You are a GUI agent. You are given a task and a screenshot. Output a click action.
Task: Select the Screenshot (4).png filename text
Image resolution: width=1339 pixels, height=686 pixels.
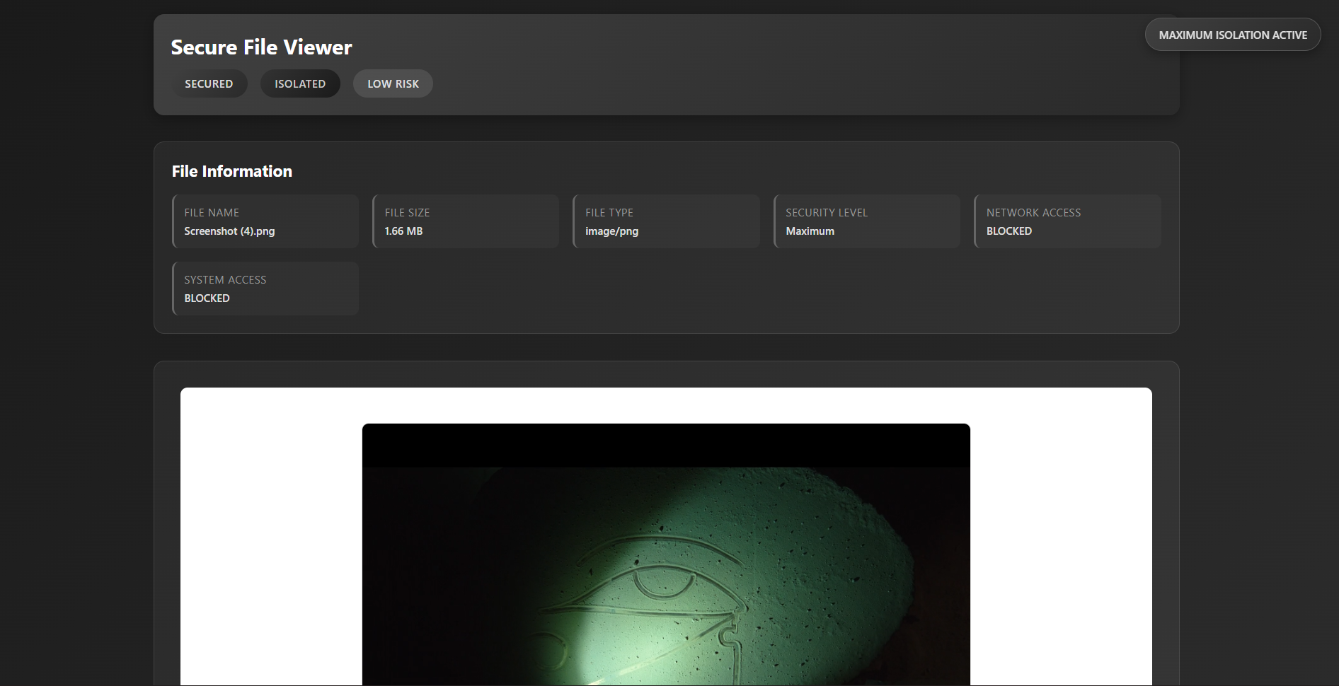229,231
